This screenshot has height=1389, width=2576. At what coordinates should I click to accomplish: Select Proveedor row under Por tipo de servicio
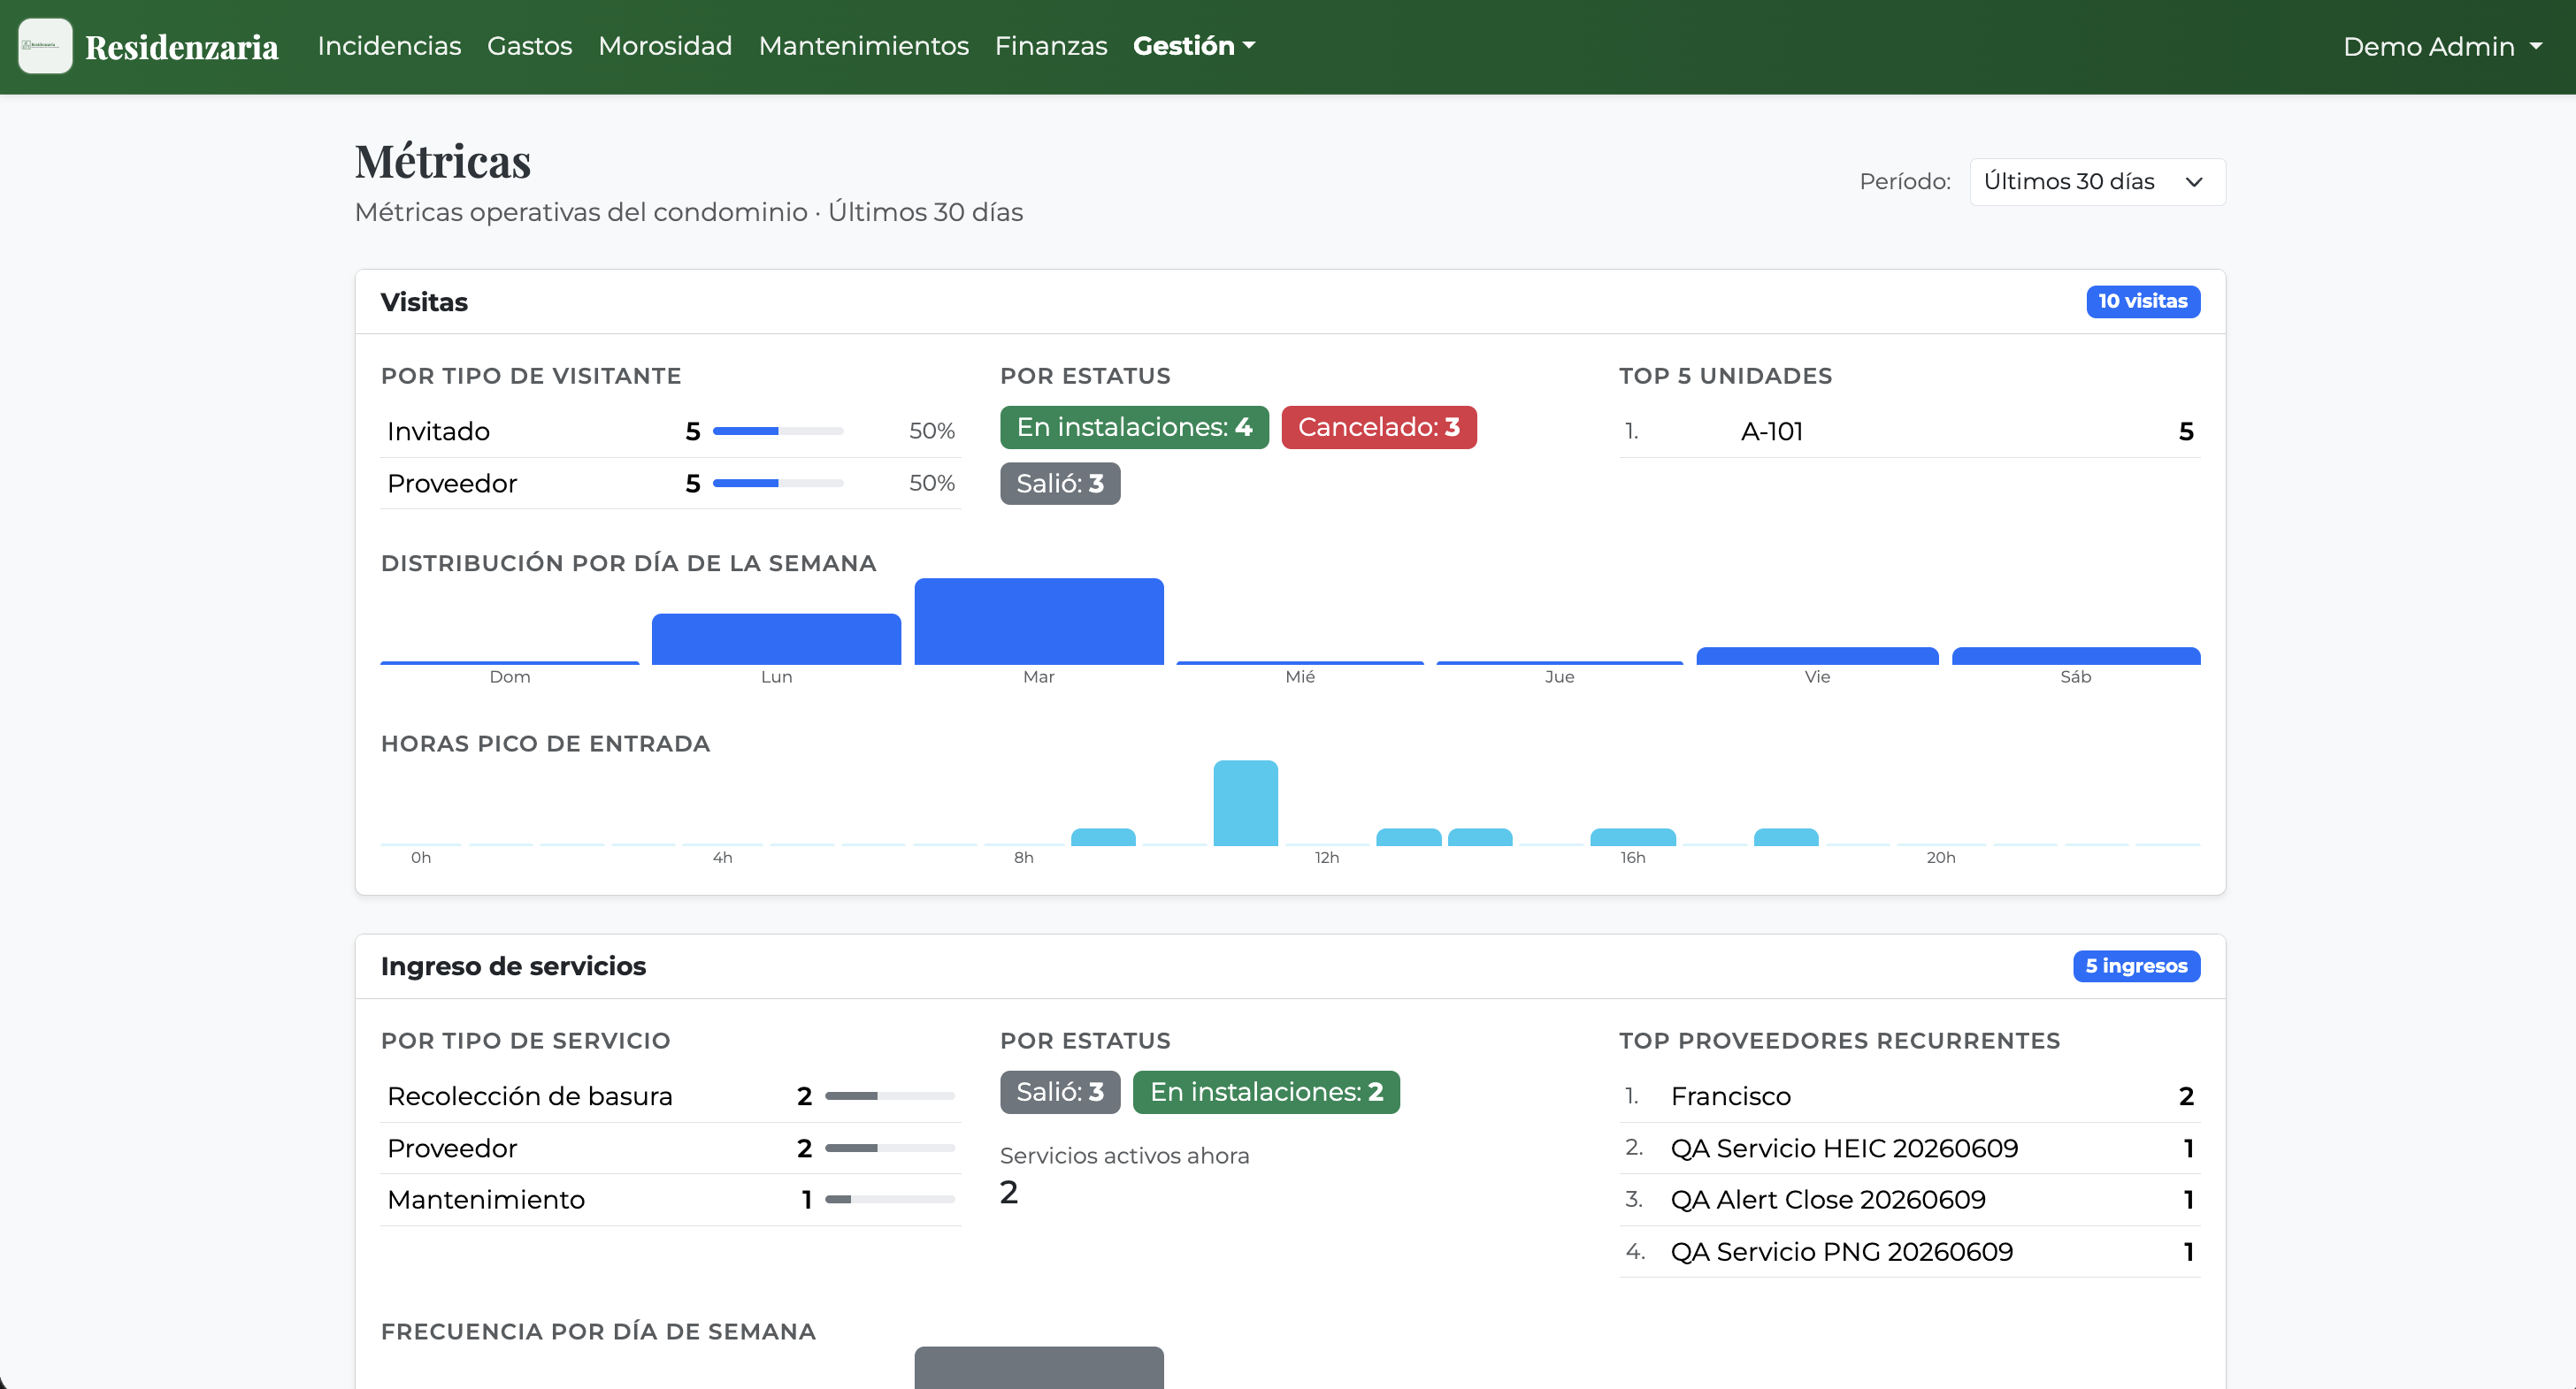pos(671,1149)
